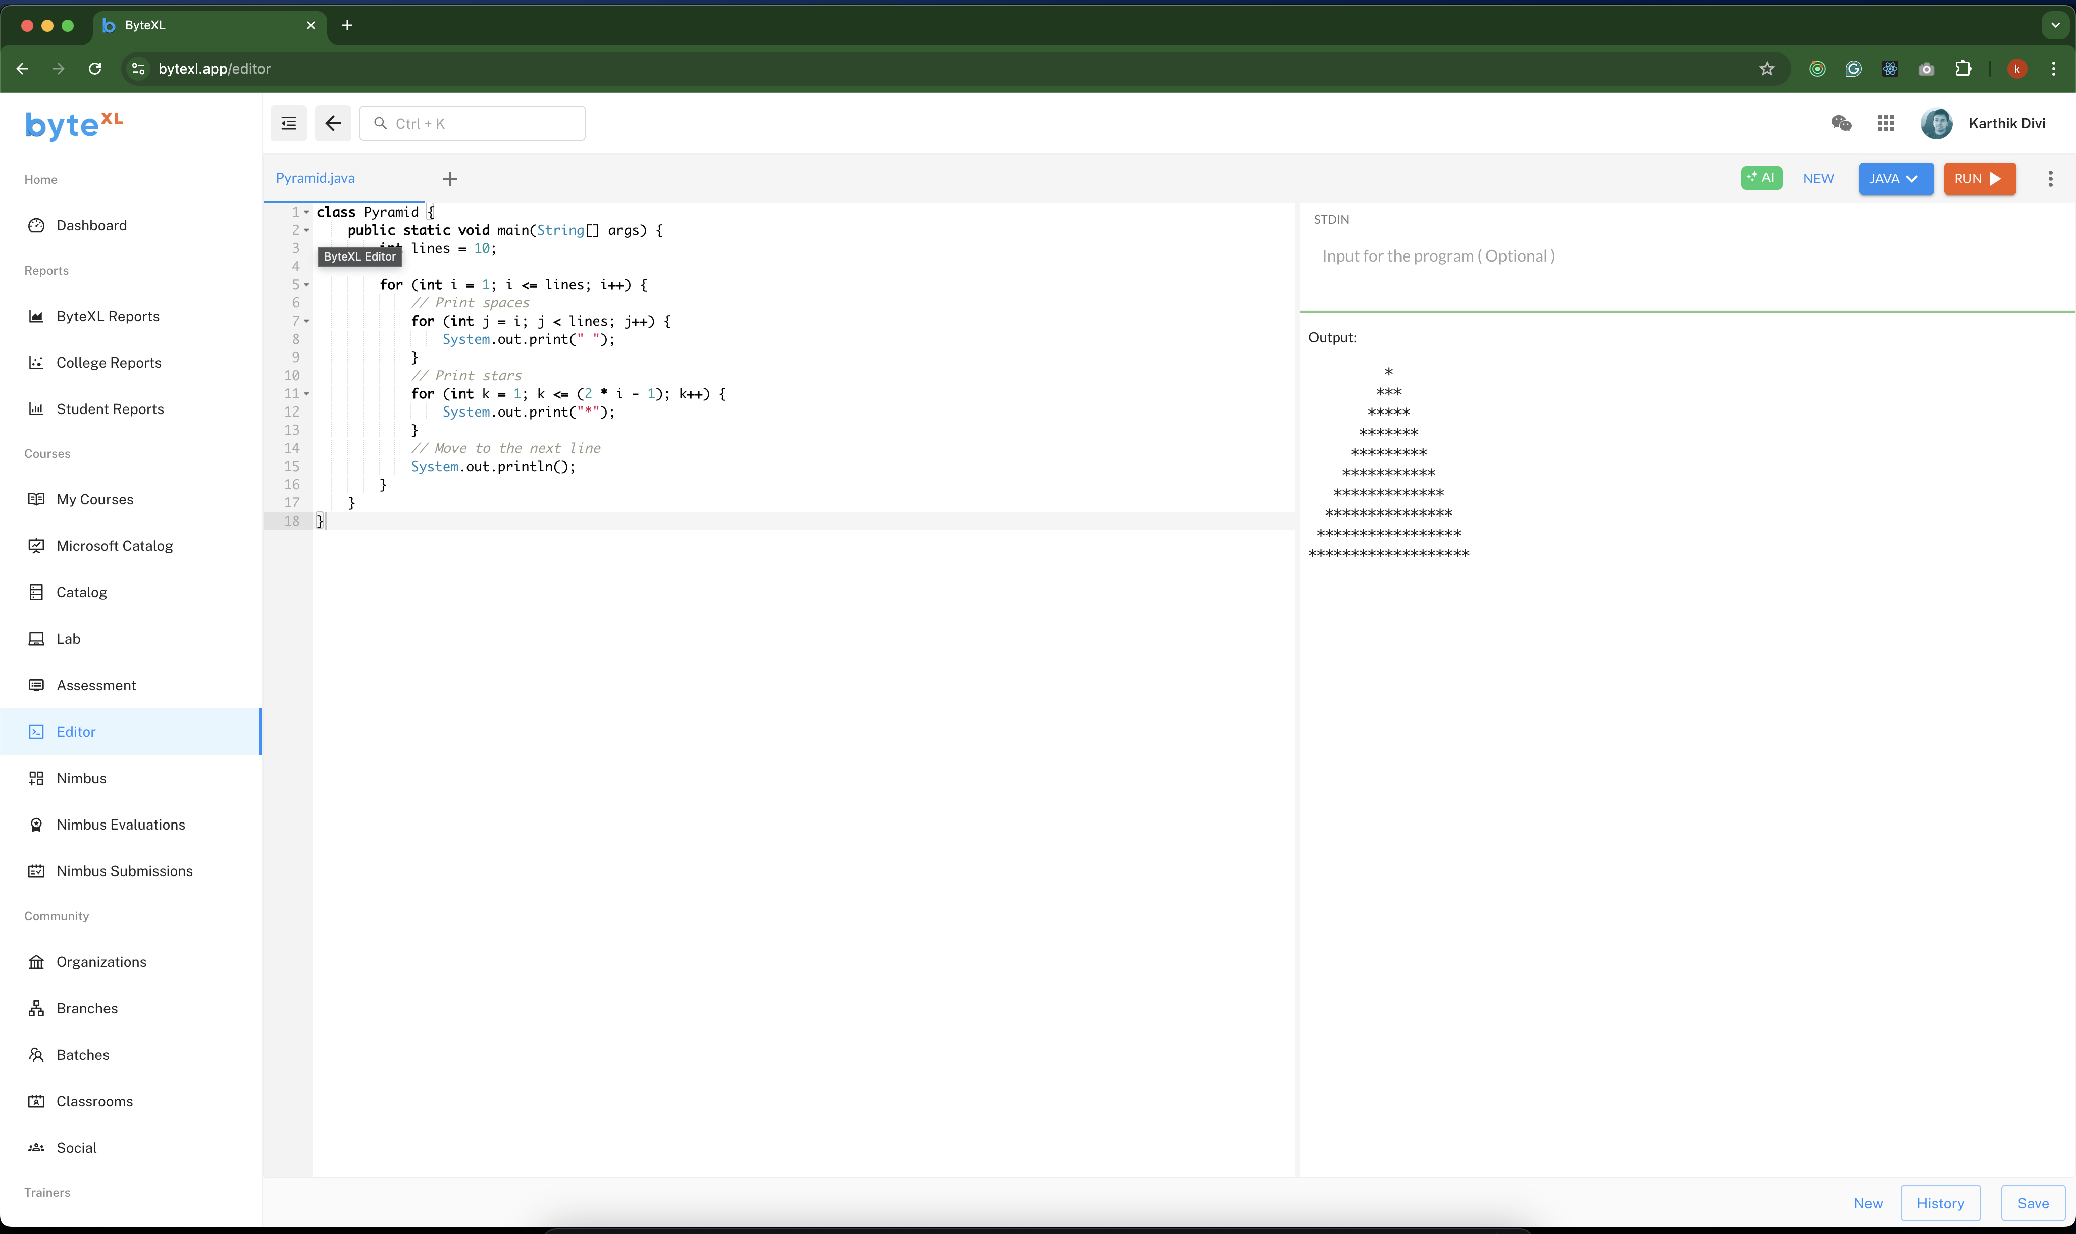The height and width of the screenshot is (1234, 2076).
Task: Select the Editor item in the sidebar
Action: click(x=74, y=731)
